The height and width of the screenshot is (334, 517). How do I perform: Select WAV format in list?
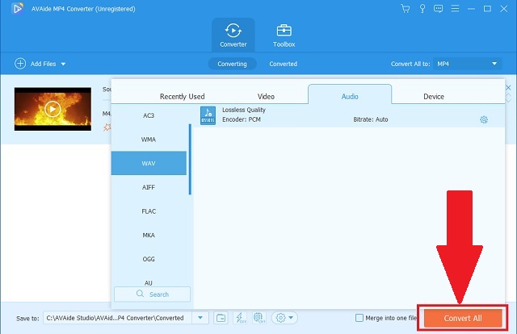(x=149, y=164)
